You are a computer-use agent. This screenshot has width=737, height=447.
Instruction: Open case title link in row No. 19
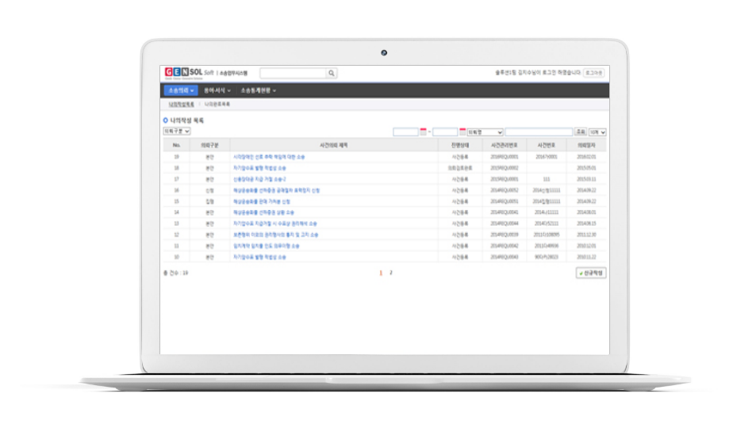(x=268, y=157)
